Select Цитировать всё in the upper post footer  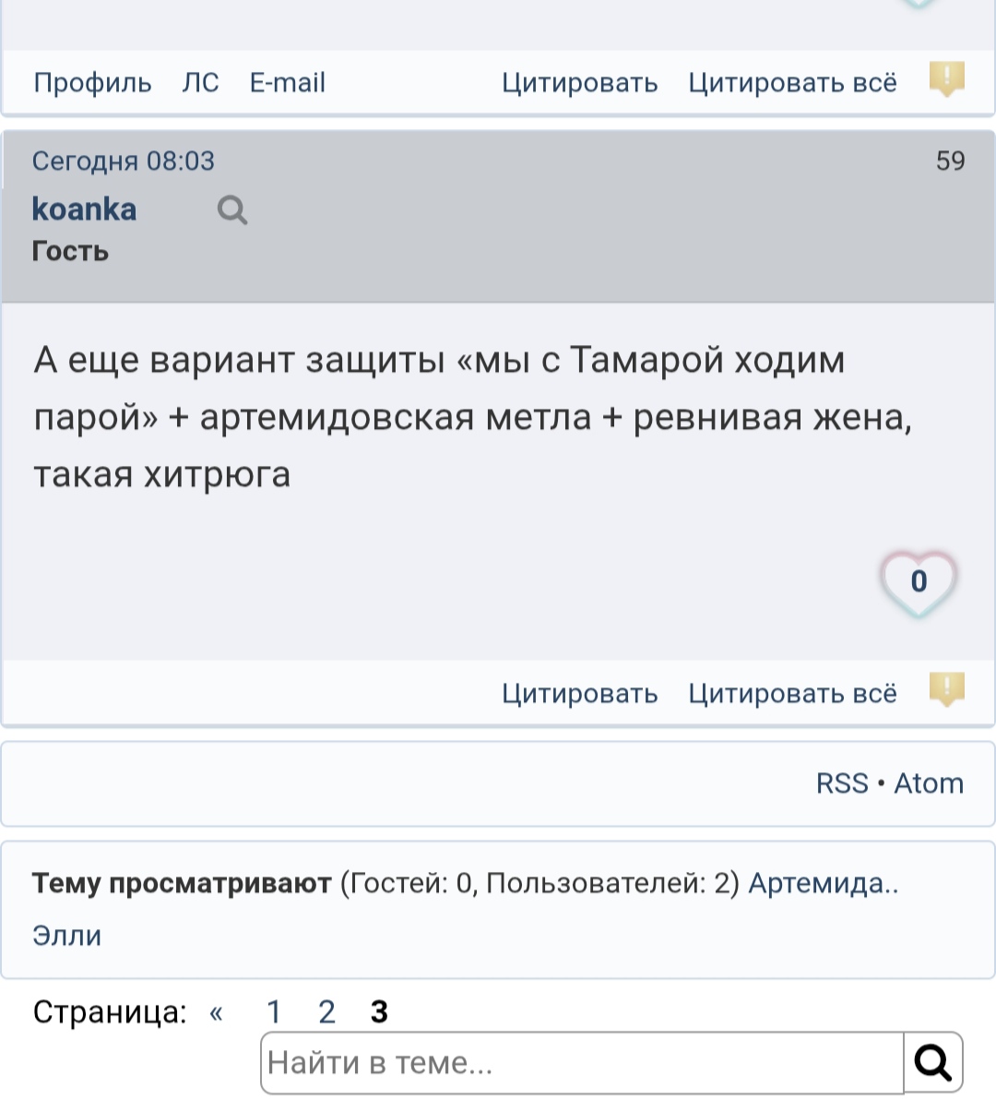tap(792, 83)
